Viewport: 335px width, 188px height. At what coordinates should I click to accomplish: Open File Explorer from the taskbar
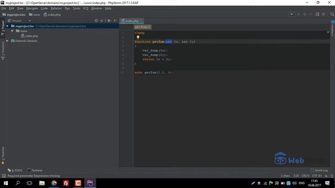click(42, 183)
